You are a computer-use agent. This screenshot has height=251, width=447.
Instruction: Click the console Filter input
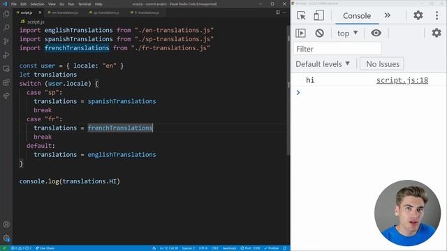[x=337, y=49]
